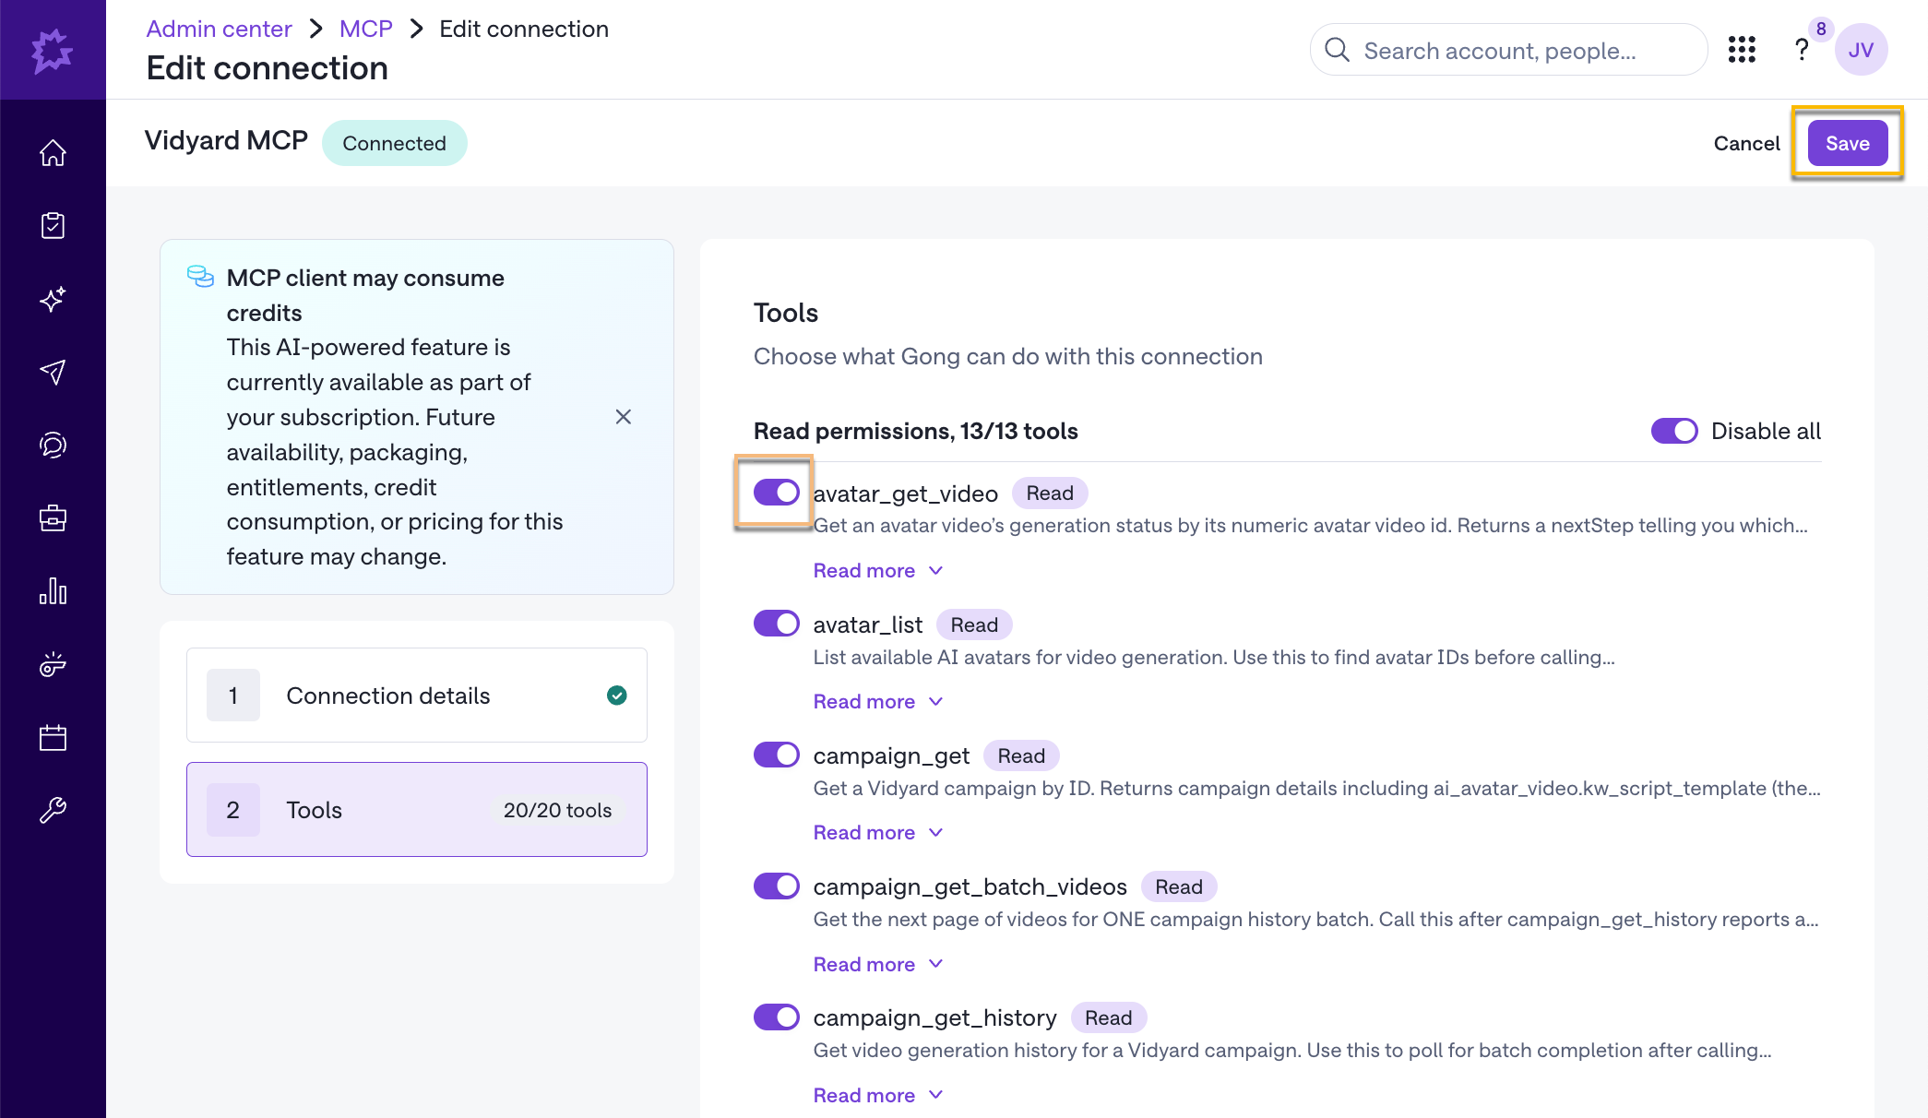The image size is (1928, 1118).
Task: Go to Admin center breadcrumb
Action: click(x=219, y=29)
